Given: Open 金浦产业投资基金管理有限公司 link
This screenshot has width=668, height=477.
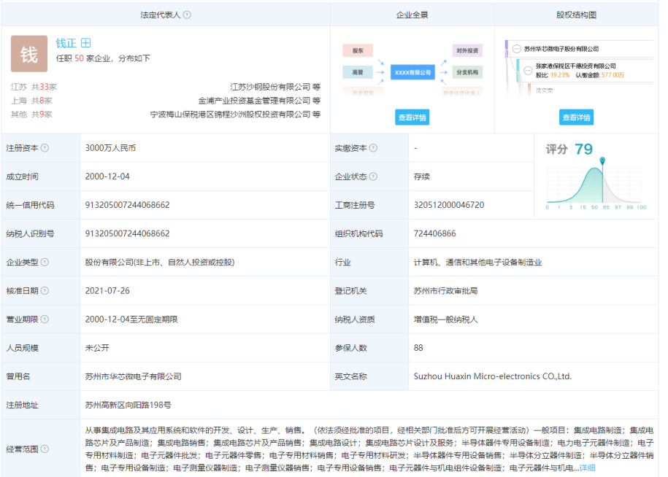Looking at the screenshot, I should point(254,101).
